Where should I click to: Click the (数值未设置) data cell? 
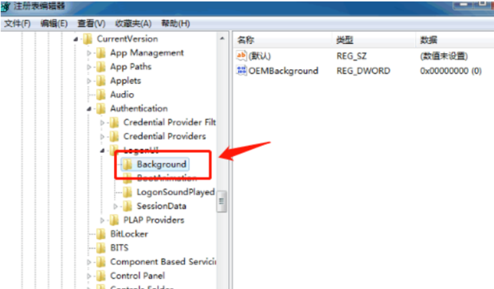444,56
